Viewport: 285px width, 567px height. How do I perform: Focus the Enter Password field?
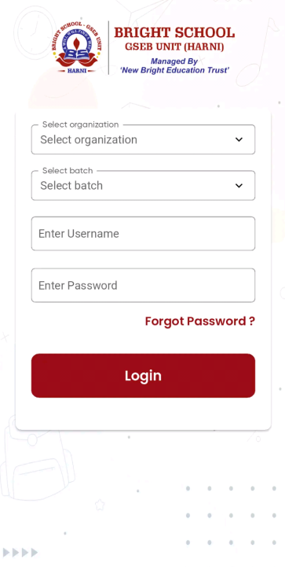pyautogui.click(x=143, y=285)
